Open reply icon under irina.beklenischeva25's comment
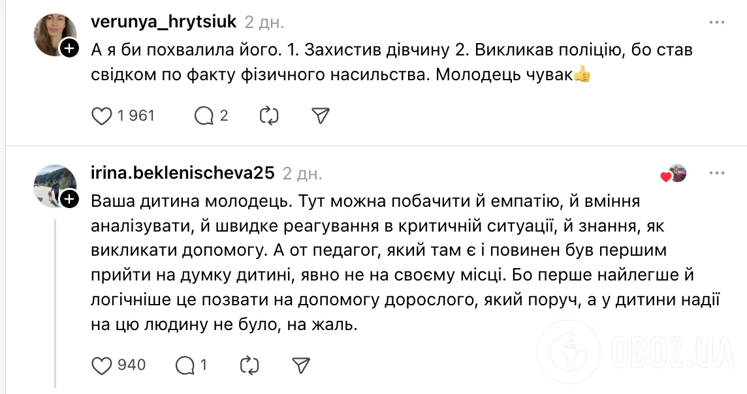Viewport: 747px width, 394px height. (x=185, y=365)
